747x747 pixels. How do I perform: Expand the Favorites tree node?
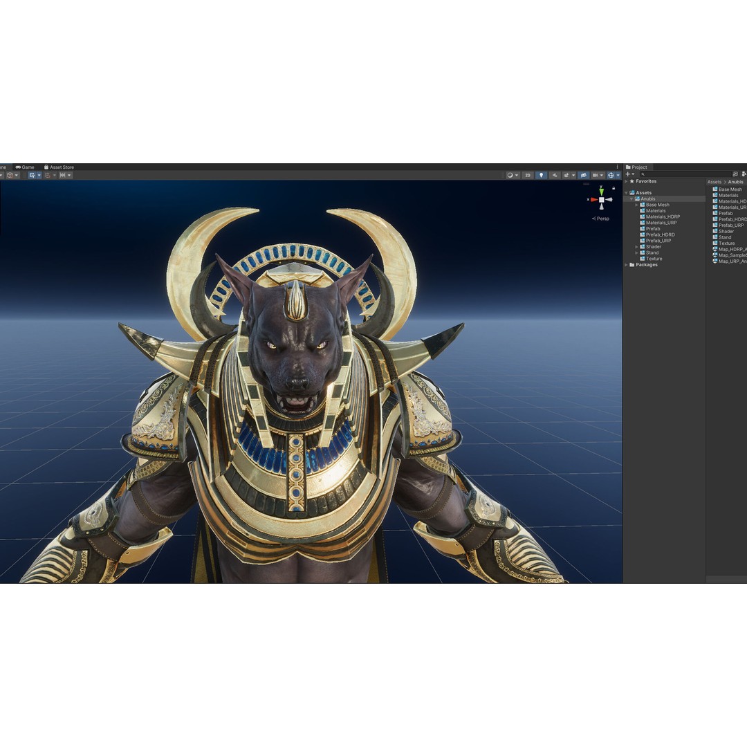626,181
